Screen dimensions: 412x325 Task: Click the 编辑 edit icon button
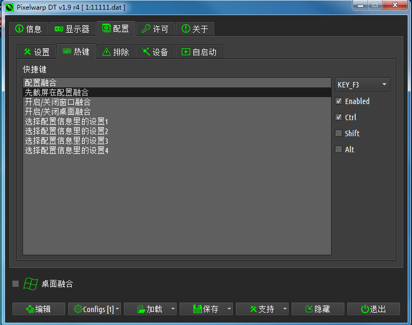pyautogui.click(x=30, y=309)
